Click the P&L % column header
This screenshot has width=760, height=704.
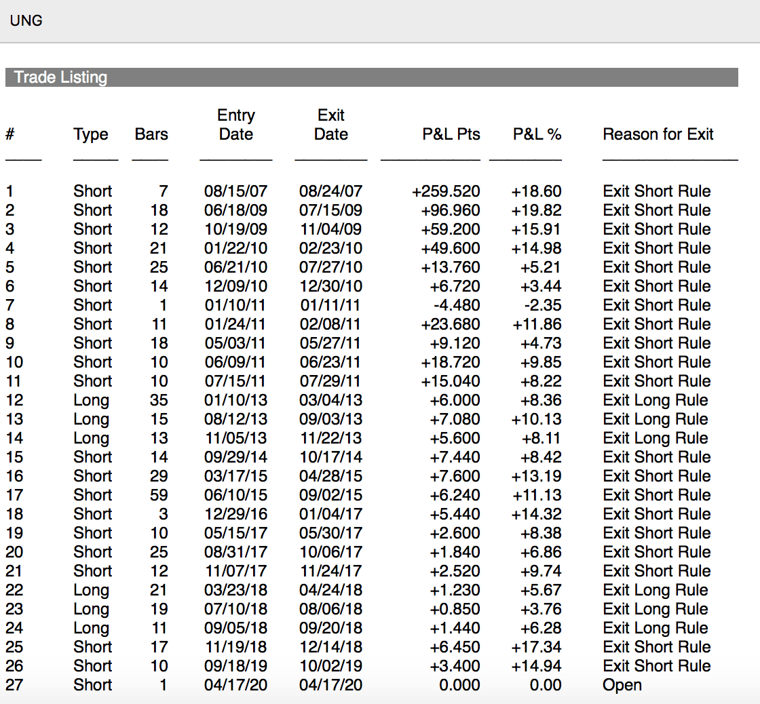pos(537,134)
